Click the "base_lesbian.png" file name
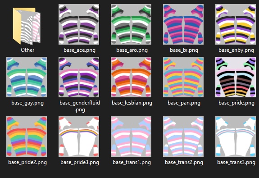Viewport: 259px width, 178px height. point(132,103)
